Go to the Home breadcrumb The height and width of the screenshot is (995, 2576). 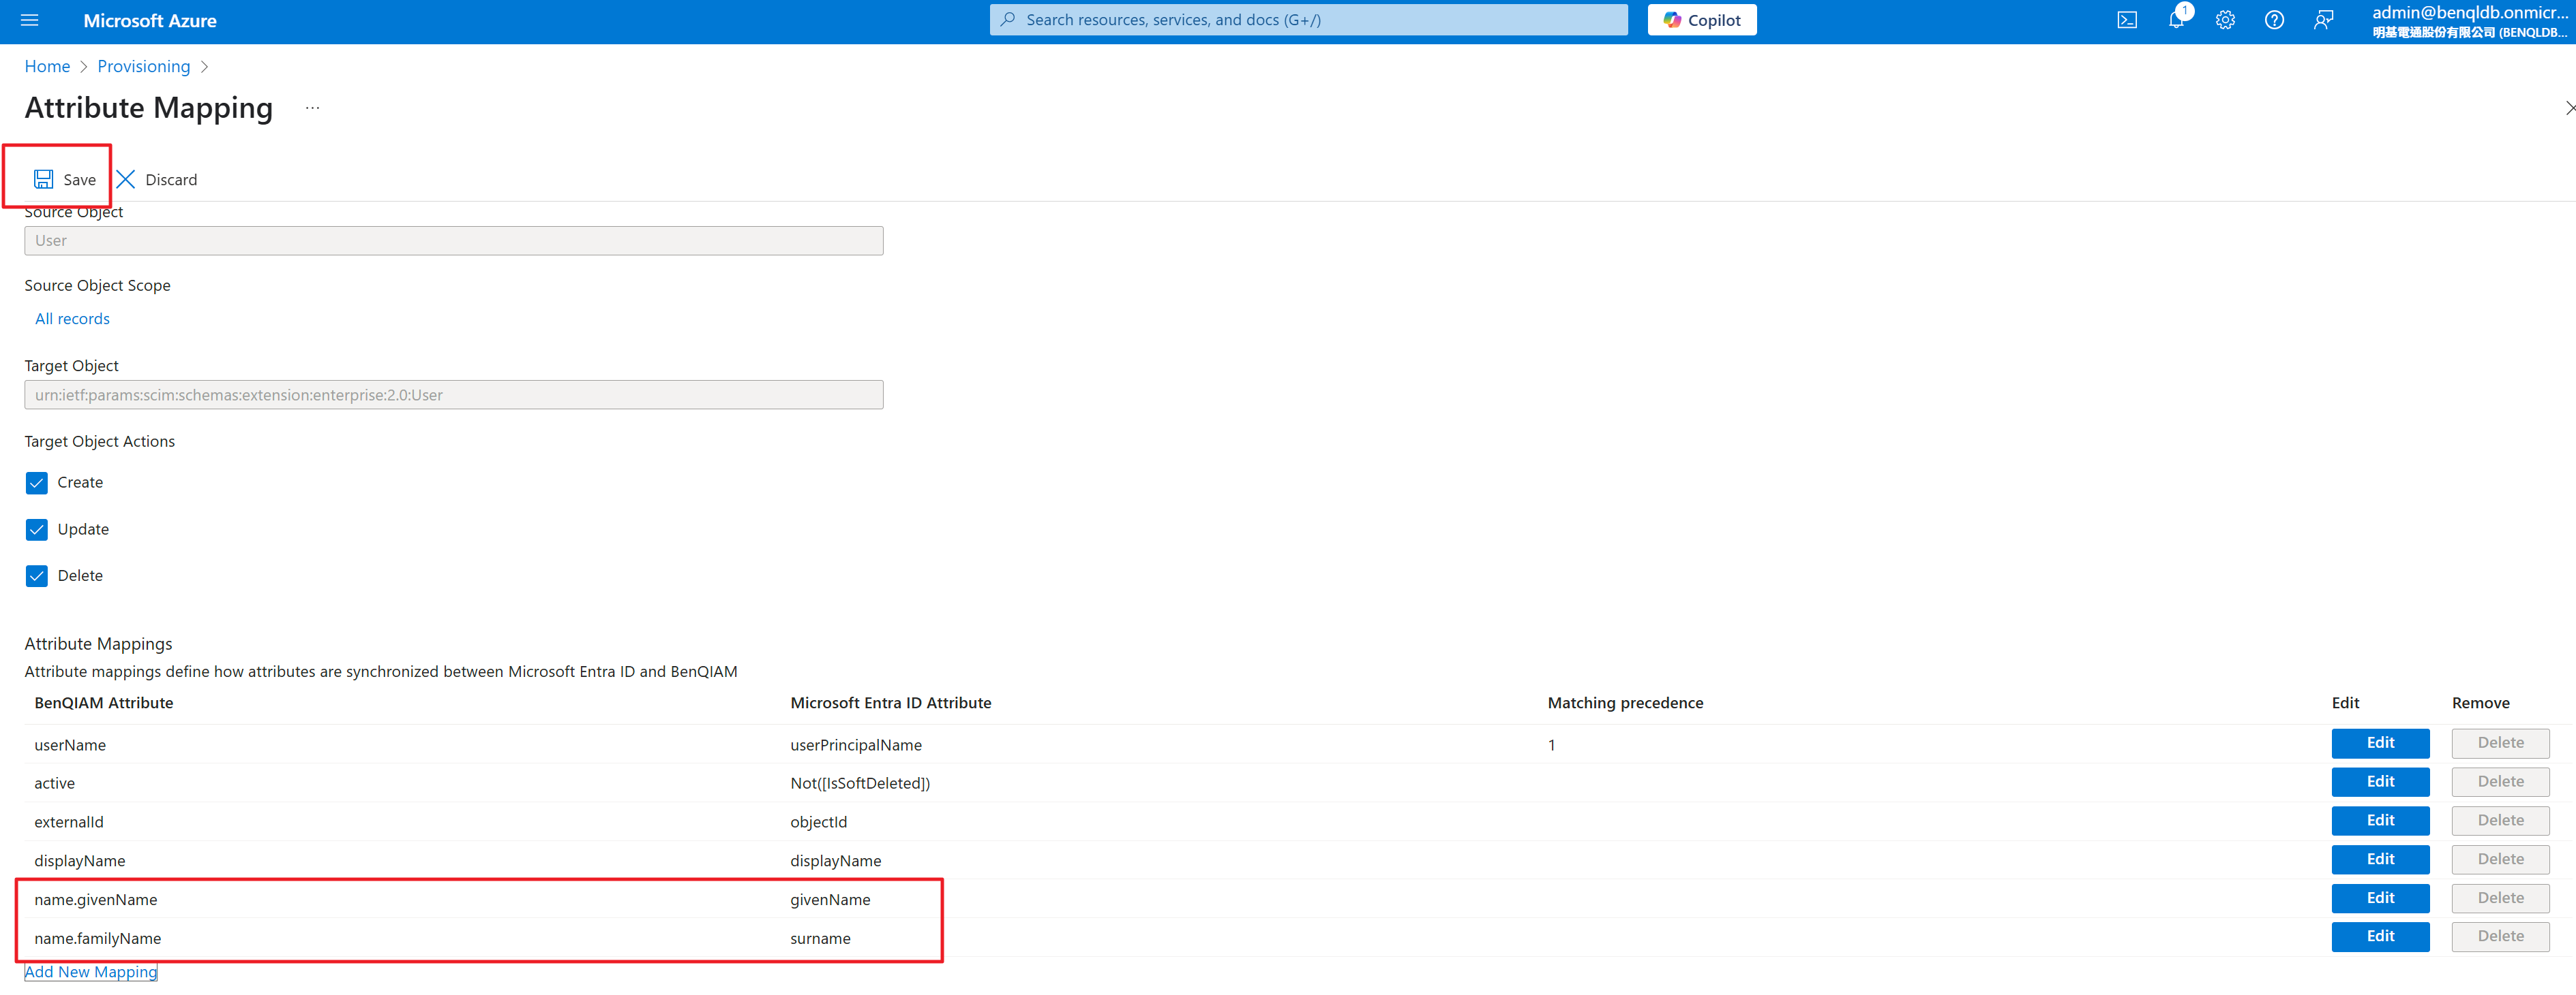(x=47, y=66)
